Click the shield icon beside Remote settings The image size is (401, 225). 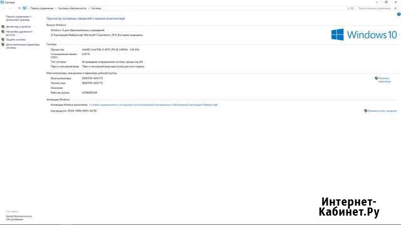(x=3, y=32)
